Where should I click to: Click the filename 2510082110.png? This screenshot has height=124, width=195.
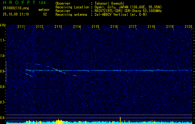click(x=16, y=8)
